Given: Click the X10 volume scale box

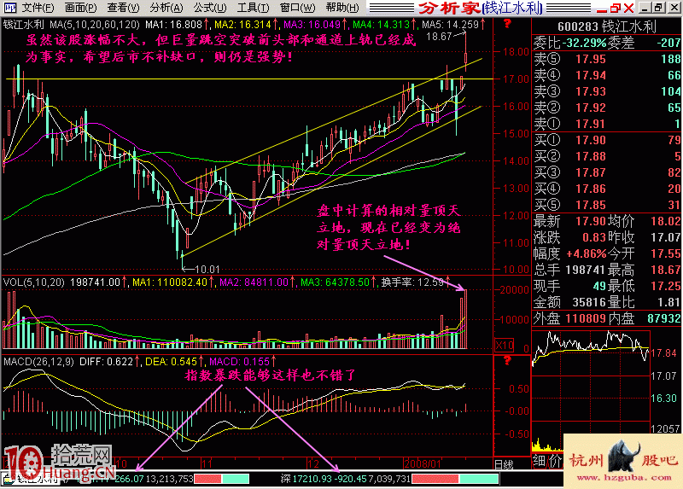Looking at the screenshot, I should 505,346.
